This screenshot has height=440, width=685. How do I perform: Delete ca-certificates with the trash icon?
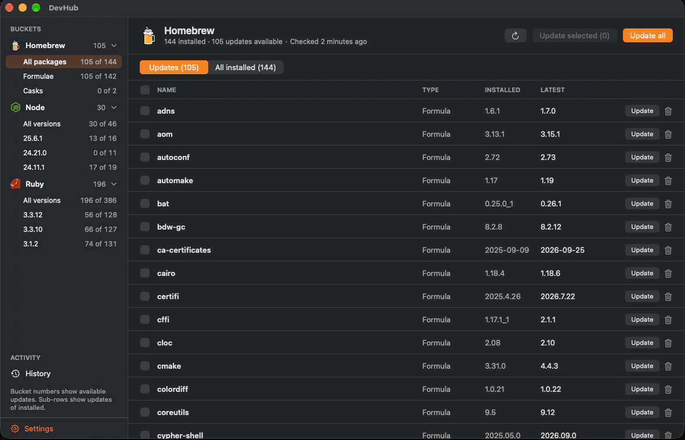point(668,250)
